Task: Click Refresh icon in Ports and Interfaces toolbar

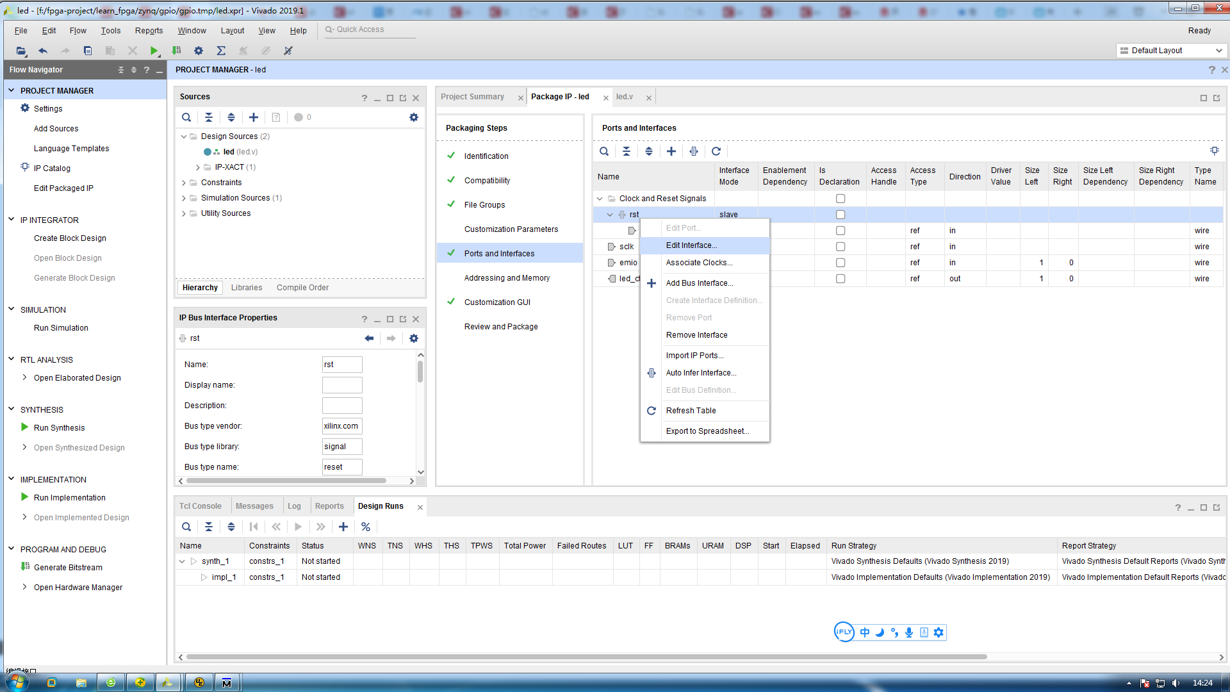Action: (716, 151)
